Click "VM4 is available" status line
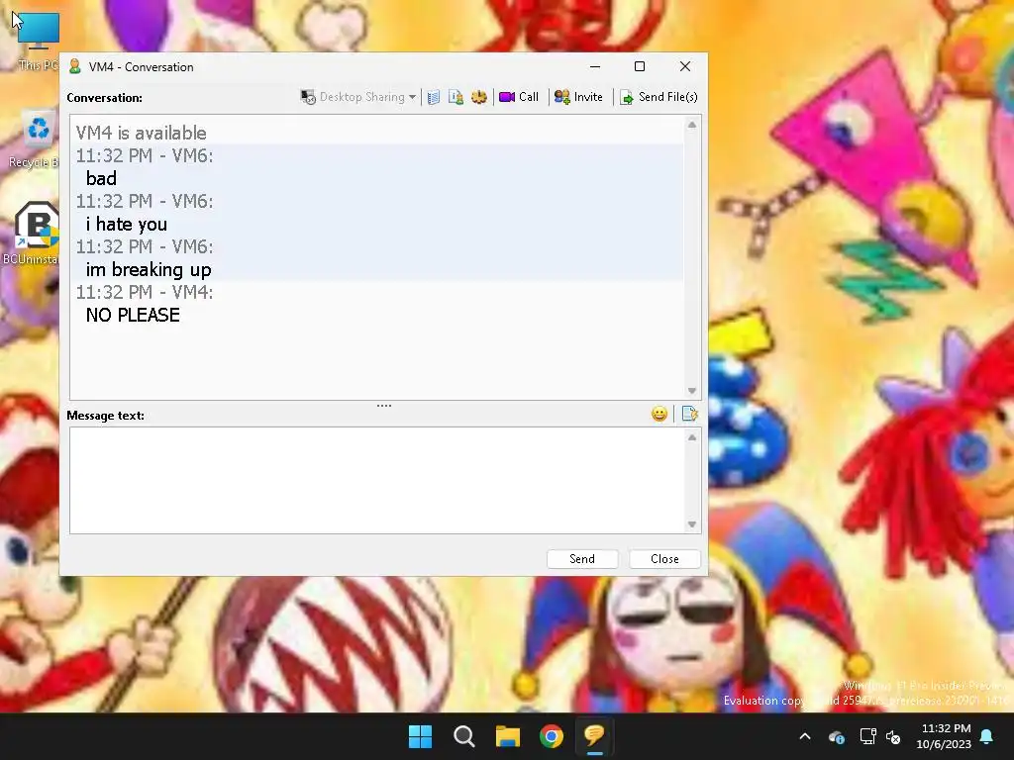The image size is (1014, 760). [142, 134]
